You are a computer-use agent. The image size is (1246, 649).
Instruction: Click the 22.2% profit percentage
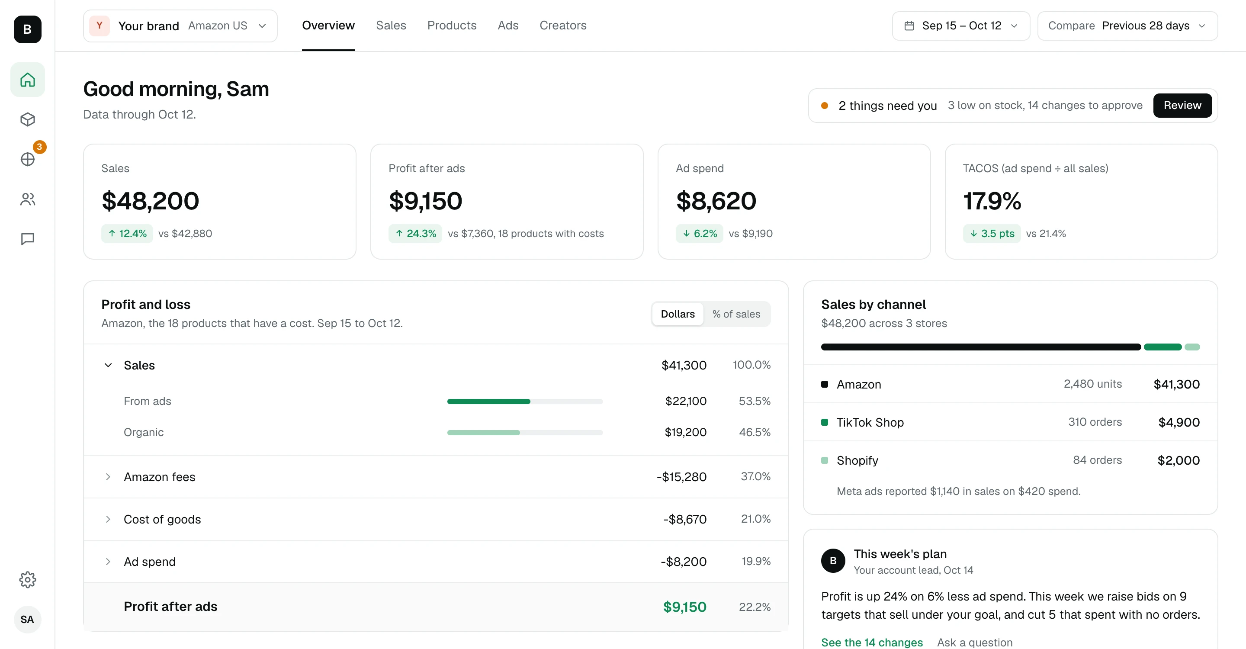754,607
